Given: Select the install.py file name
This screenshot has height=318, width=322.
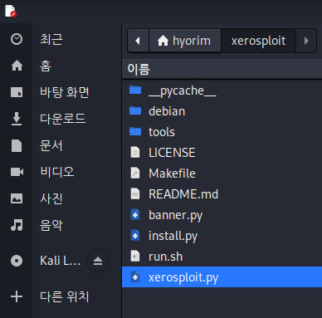Looking at the screenshot, I should [173, 236].
